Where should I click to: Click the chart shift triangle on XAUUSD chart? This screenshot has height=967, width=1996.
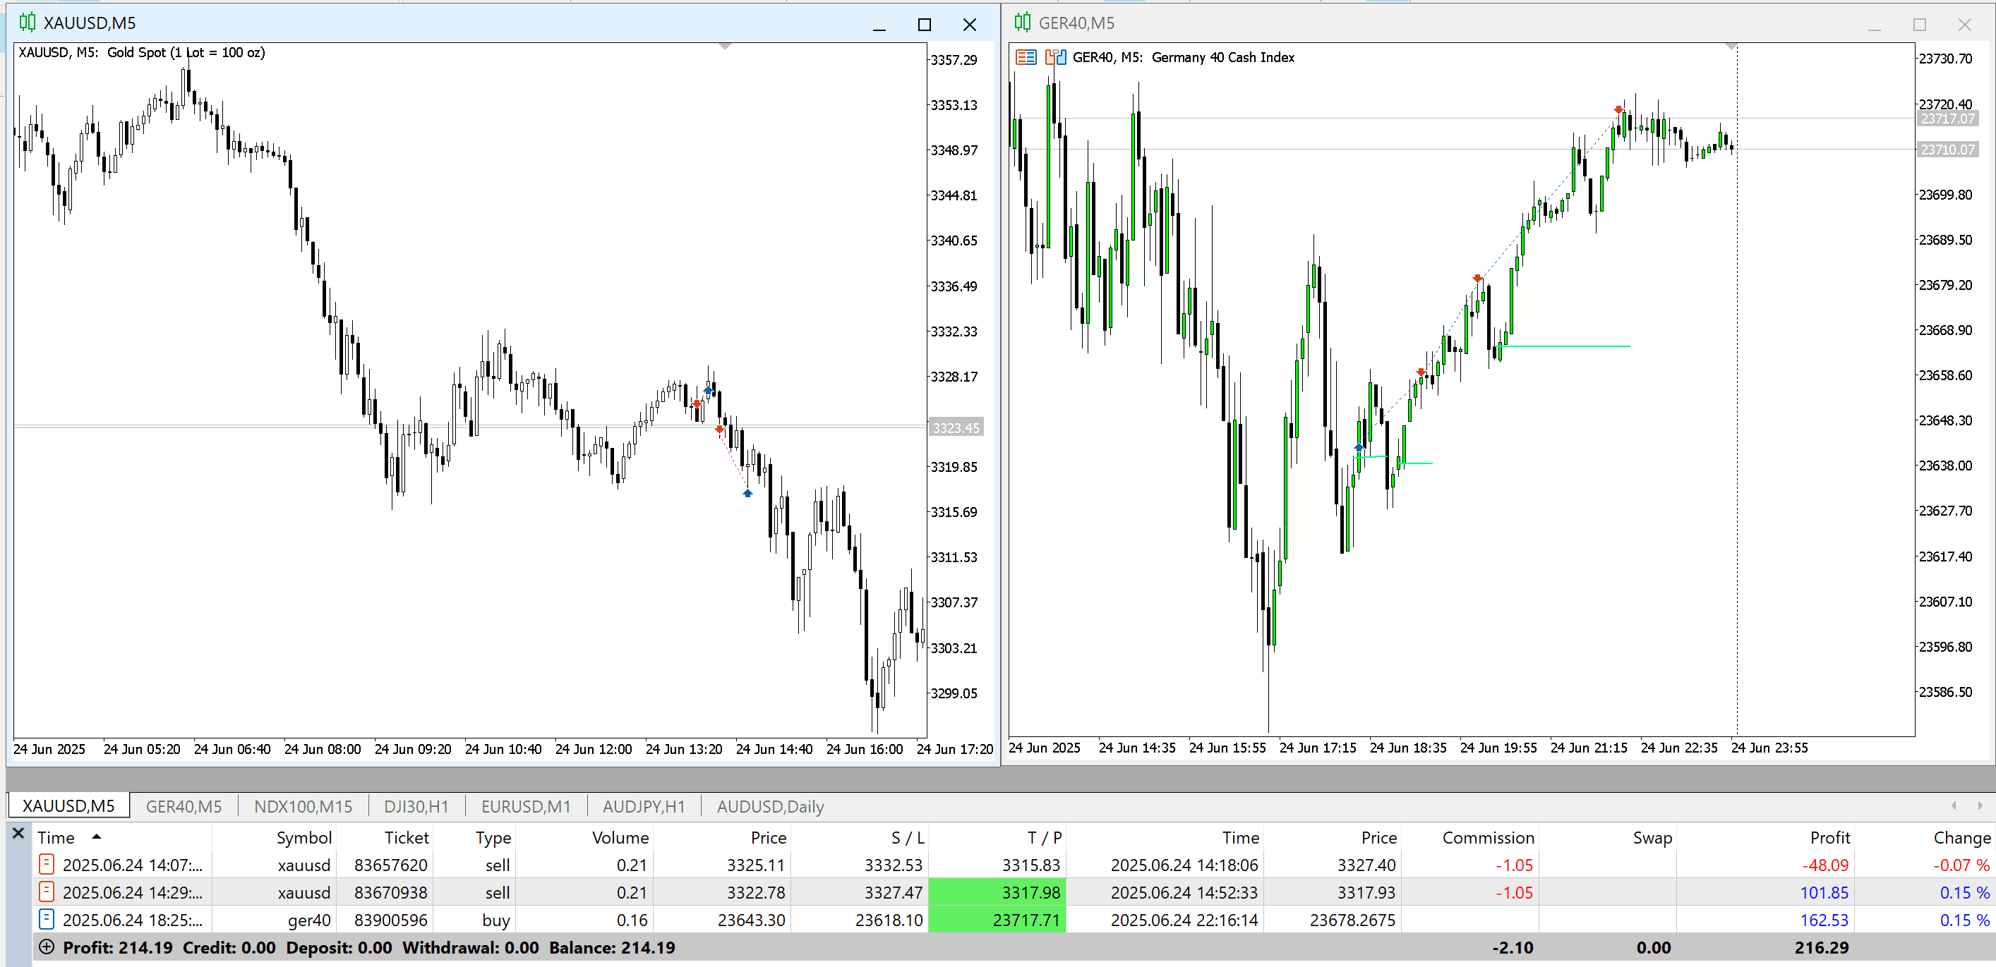click(x=726, y=47)
